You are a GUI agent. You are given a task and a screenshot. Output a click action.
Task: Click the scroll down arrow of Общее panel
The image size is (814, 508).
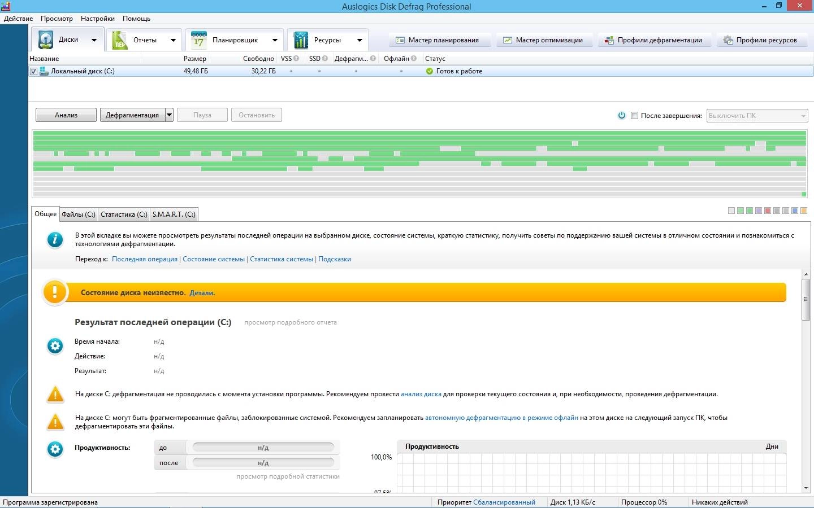click(806, 488)
